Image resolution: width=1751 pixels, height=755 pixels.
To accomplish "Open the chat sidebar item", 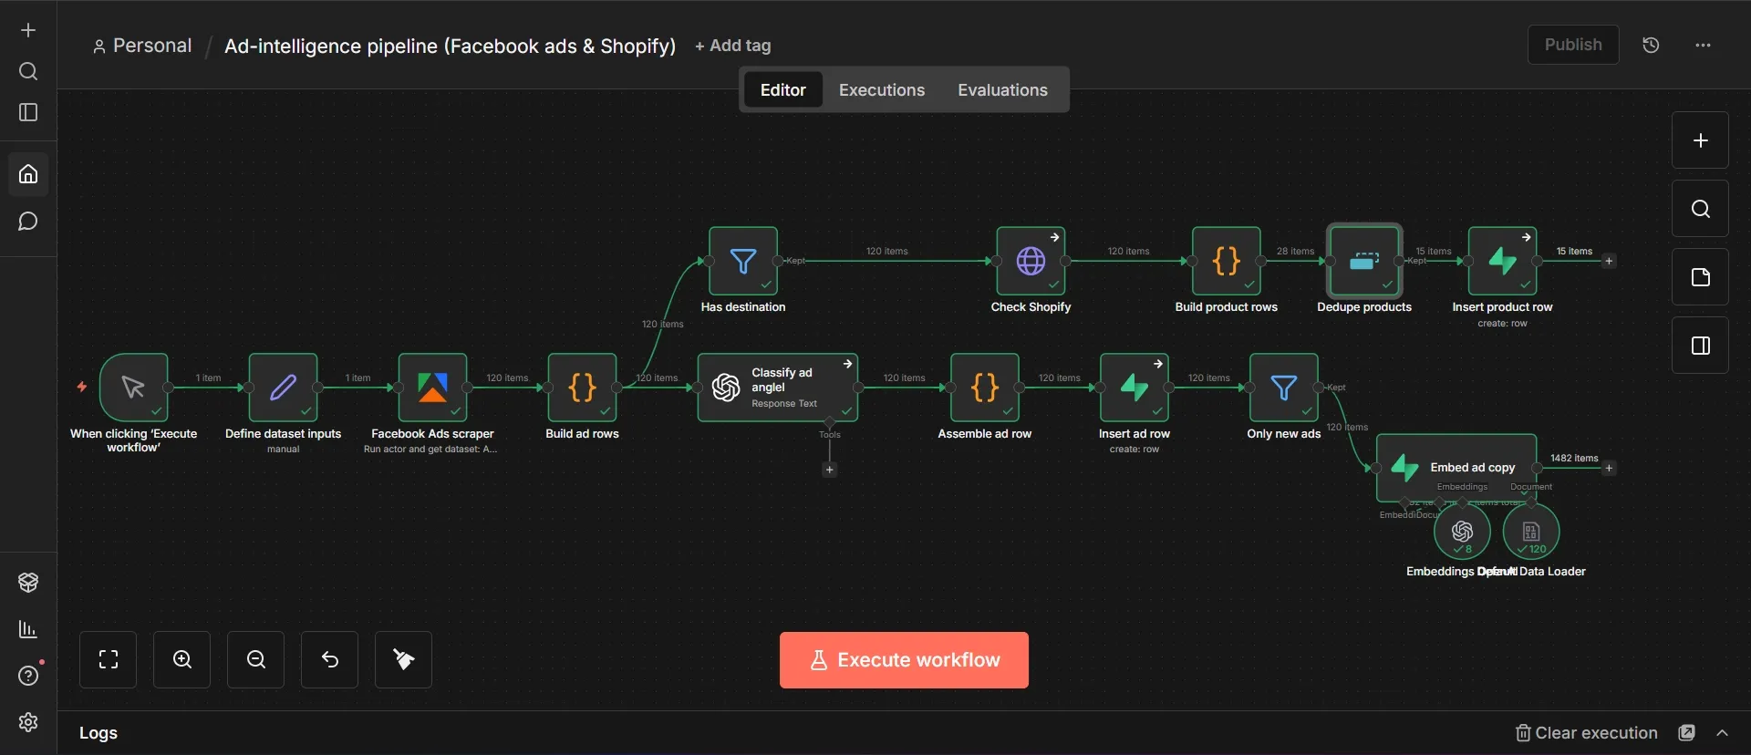I will pos(28,222).
